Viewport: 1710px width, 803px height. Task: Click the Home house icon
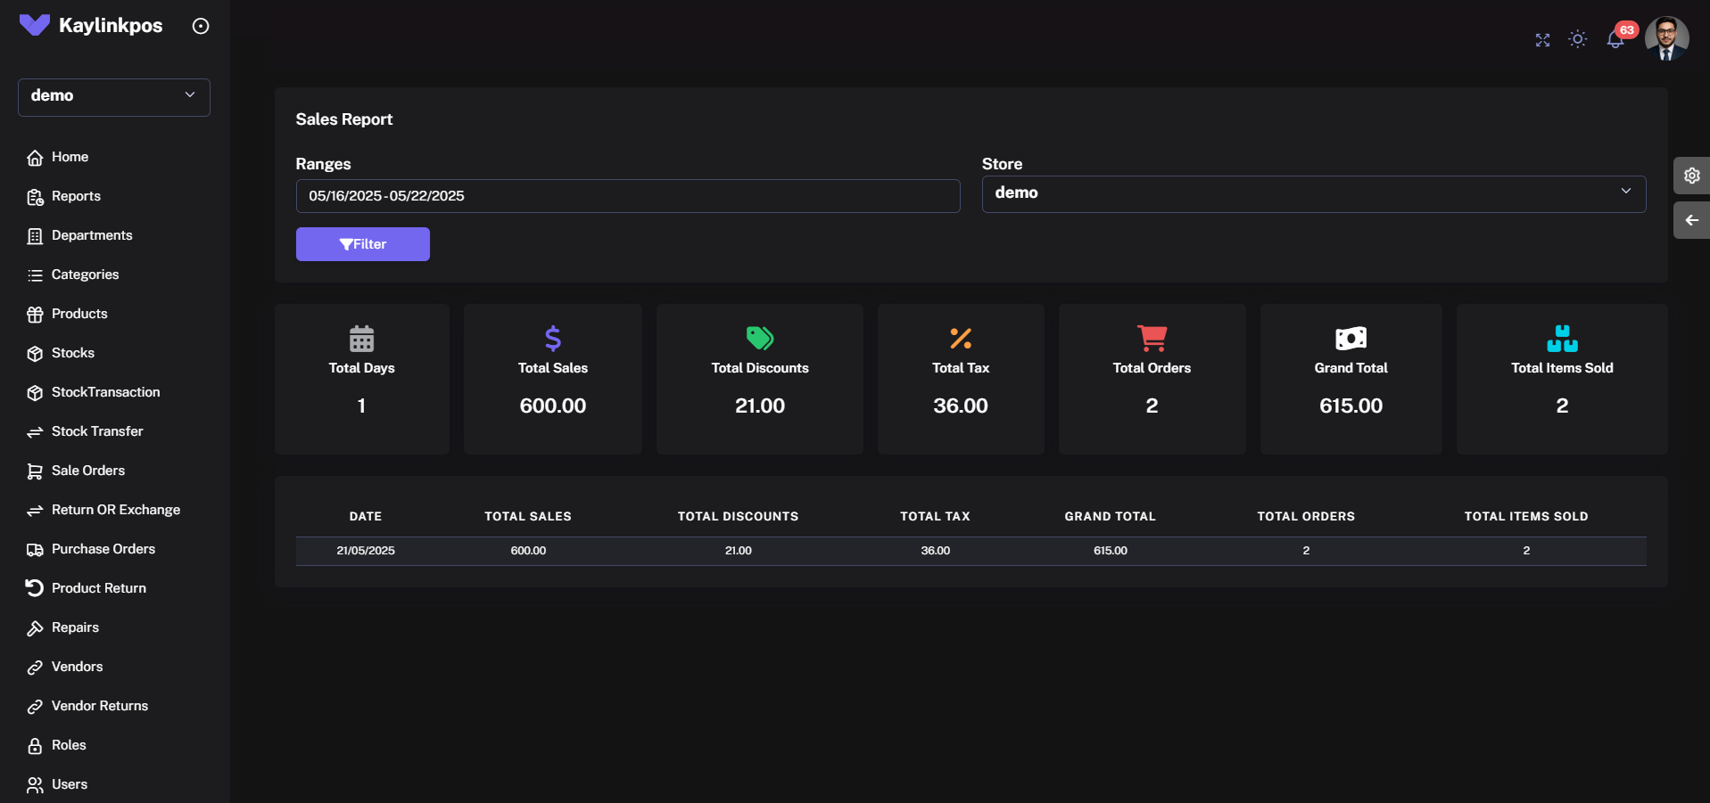(x=35, y=158)
